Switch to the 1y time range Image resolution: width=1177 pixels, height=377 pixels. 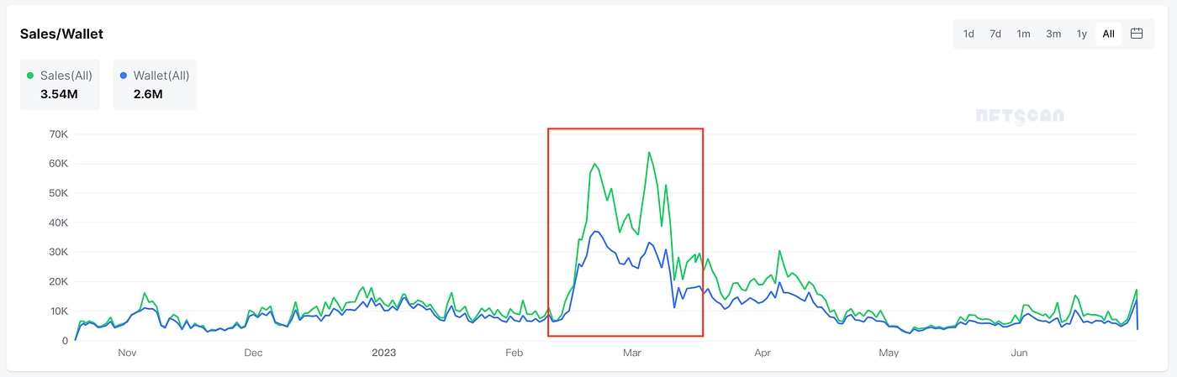click(1082, 34)
